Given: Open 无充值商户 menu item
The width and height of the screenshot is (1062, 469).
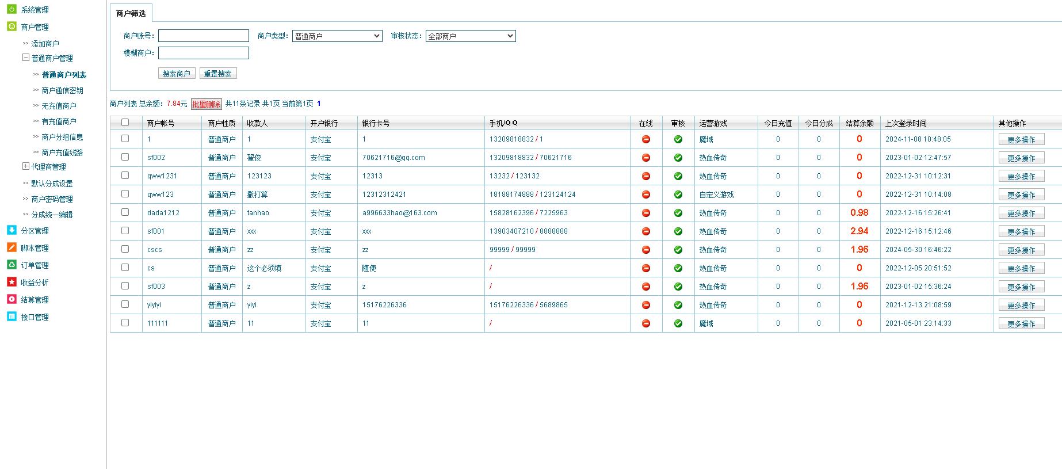Looking at the screenshot, I should (59, 106).
